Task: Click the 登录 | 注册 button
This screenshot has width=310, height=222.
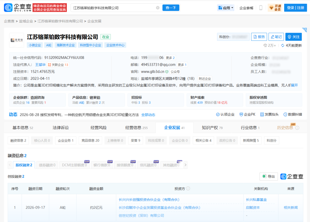Action: [295, 8]
